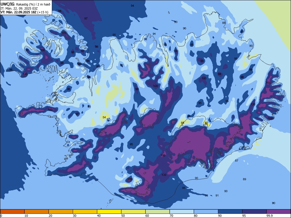The height and width of the screenshot is (218, 291).
Task: Click the '54' humidity value on the map
Action: point(104,117)
